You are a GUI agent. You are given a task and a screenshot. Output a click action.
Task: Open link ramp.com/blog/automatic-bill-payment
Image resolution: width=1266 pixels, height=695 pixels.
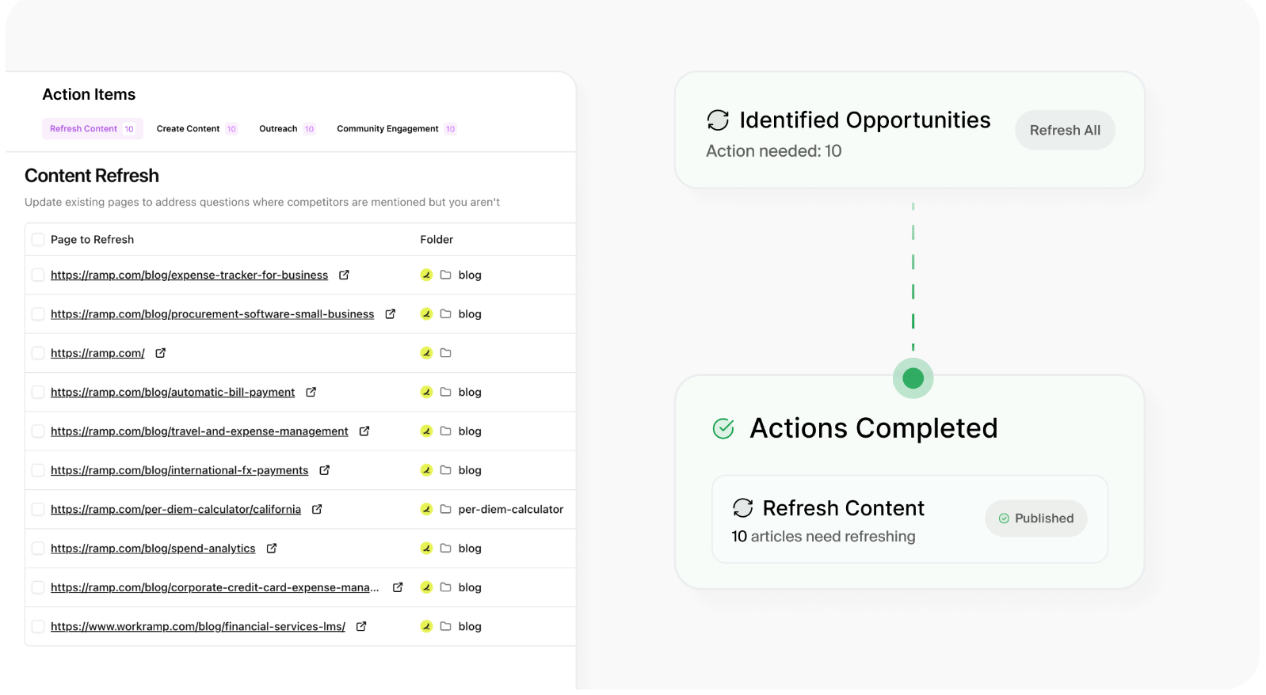(x=173, y=392)
